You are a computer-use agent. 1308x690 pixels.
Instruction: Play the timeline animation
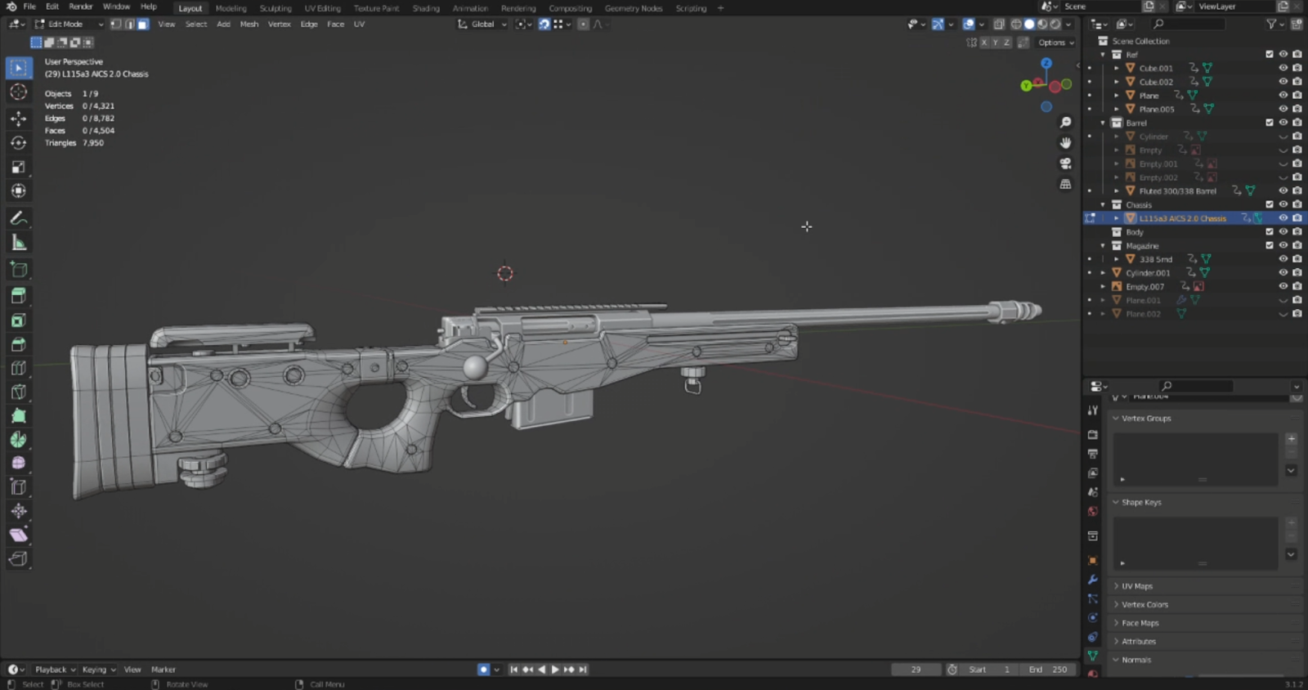555,670
